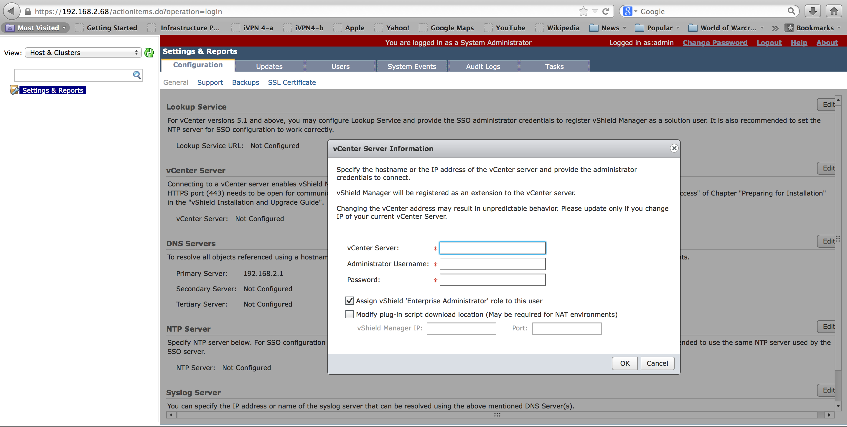
Task: Open the browser downloads arrow icon
Action: coord(812,11)
